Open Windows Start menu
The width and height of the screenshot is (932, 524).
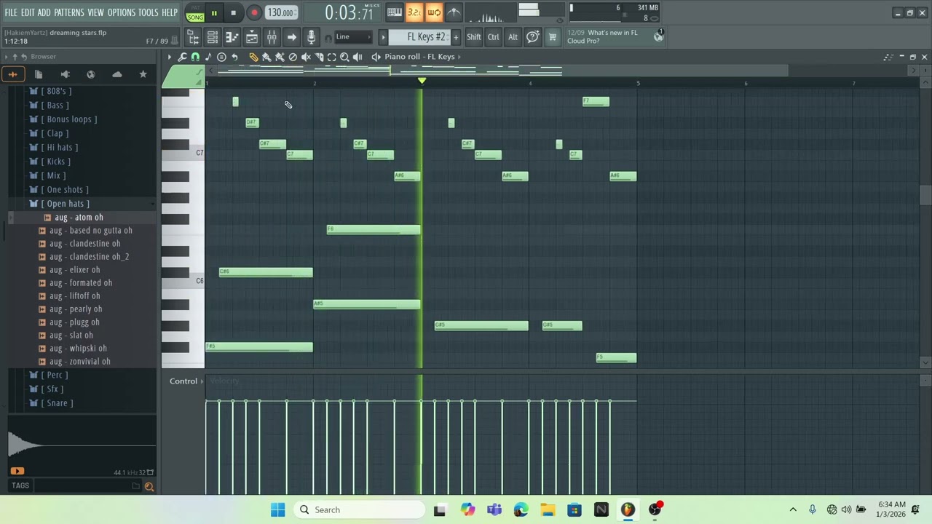click(278, 509)
